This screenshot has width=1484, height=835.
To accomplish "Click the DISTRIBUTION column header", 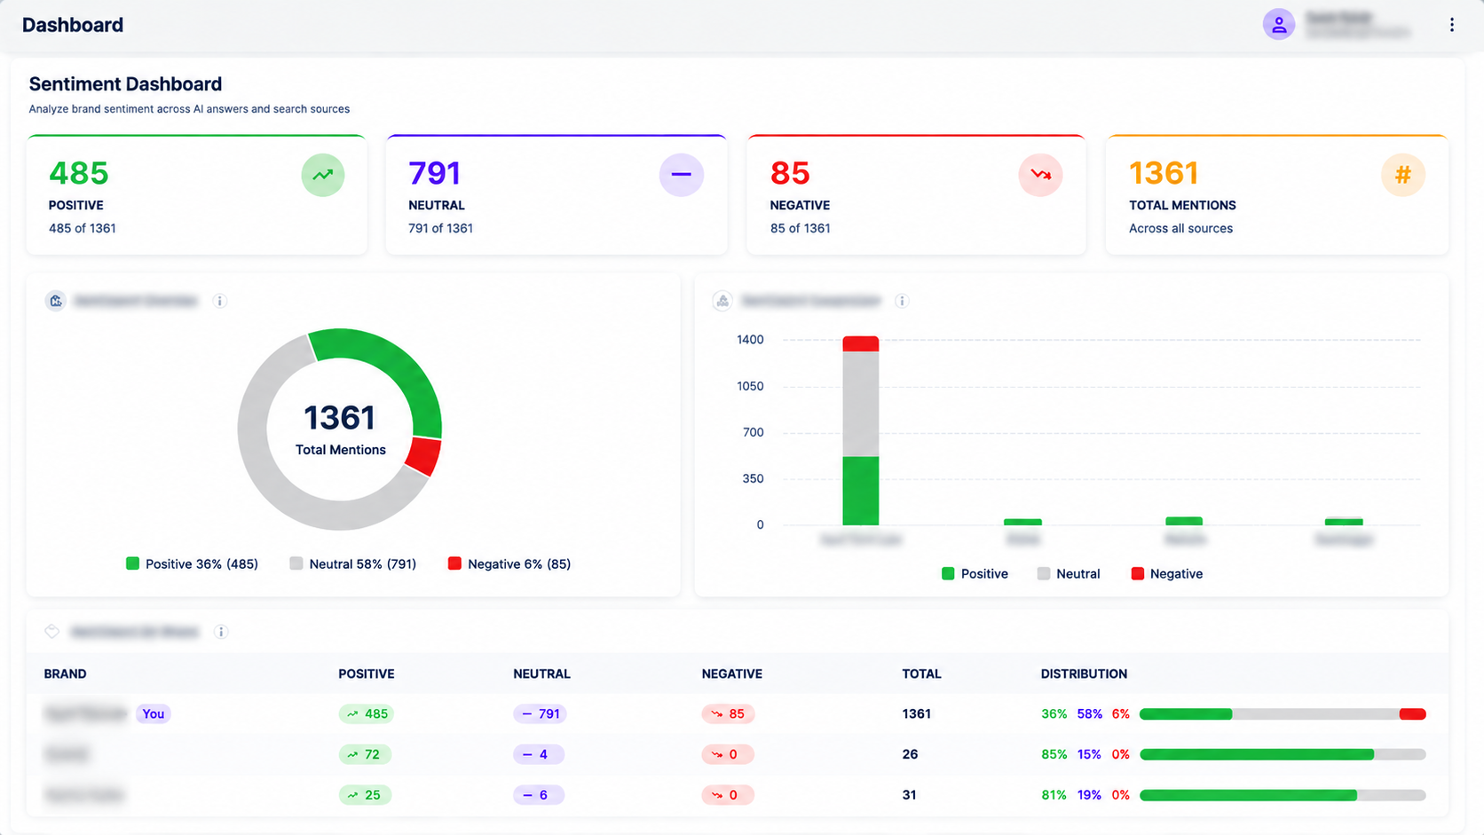I will pos(1084,674).
